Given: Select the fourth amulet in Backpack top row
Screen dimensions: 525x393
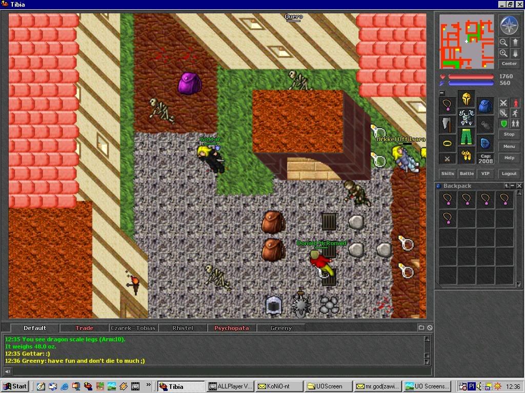Looking at the screenshot, I should click(504, 200).
